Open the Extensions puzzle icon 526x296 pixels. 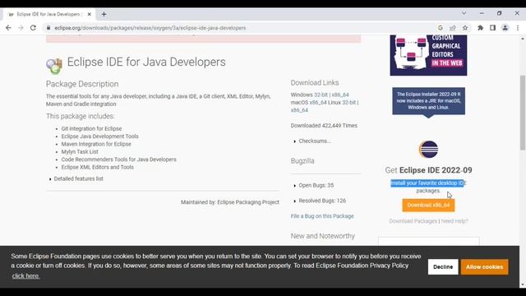(480, 28)
